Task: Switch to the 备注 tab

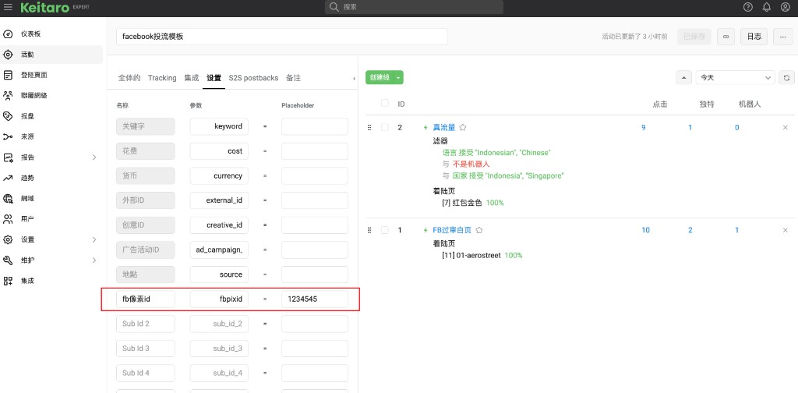Action: (x=293, y=78)
